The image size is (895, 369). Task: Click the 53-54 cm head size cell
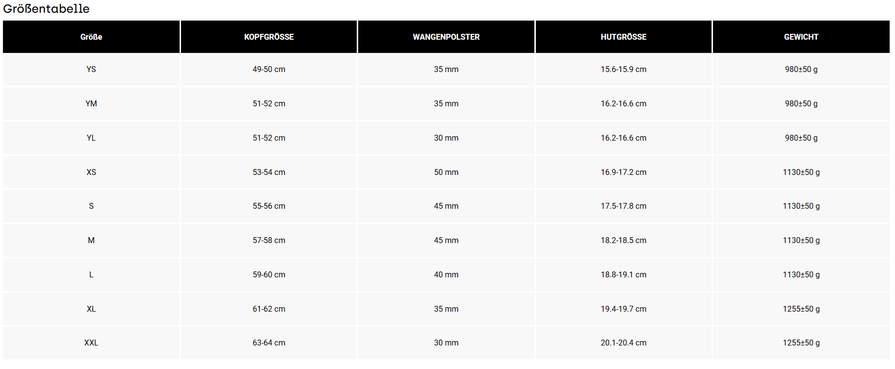[x=269, y=172]
